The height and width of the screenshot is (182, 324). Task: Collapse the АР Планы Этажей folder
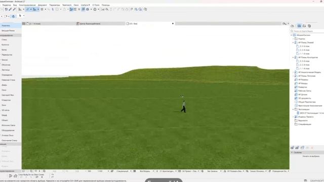tap(293, 42)
